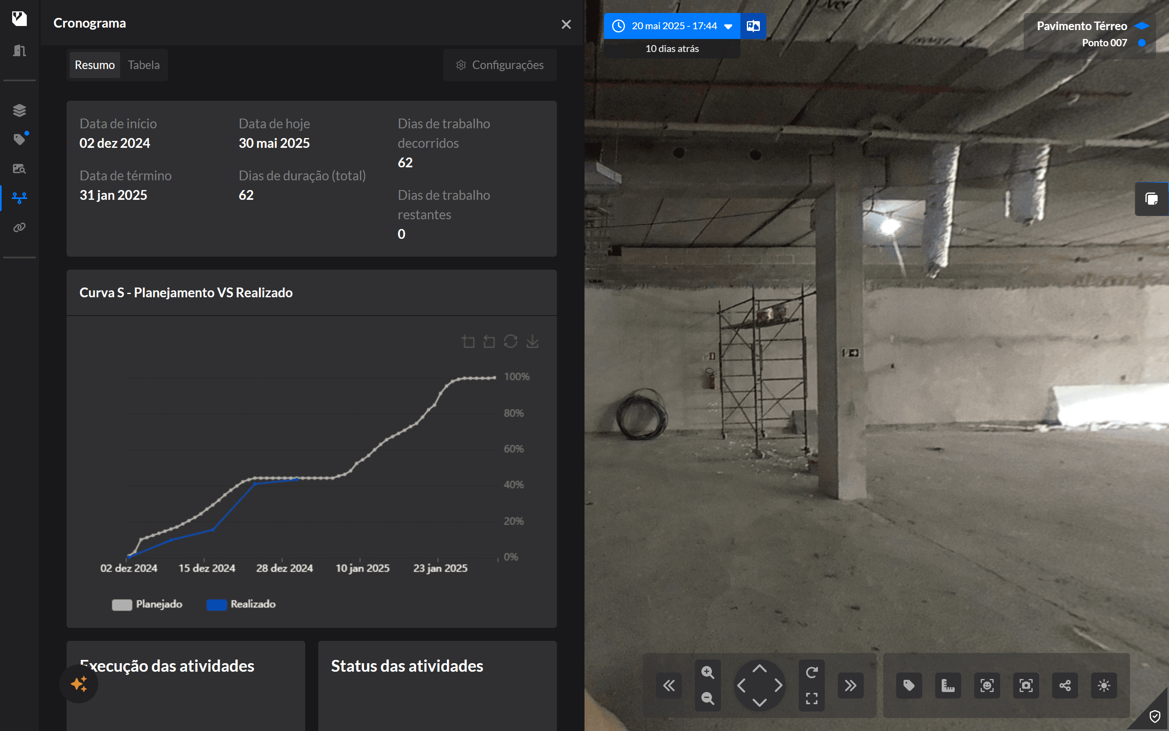Open the Layers panel in the sidebar

(19, 110)
